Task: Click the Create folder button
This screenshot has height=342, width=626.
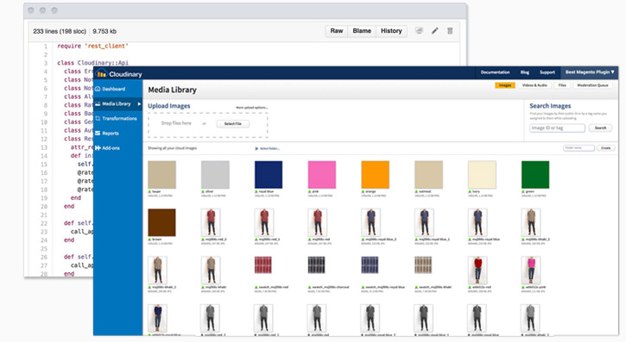Action: tap(606, 147)
